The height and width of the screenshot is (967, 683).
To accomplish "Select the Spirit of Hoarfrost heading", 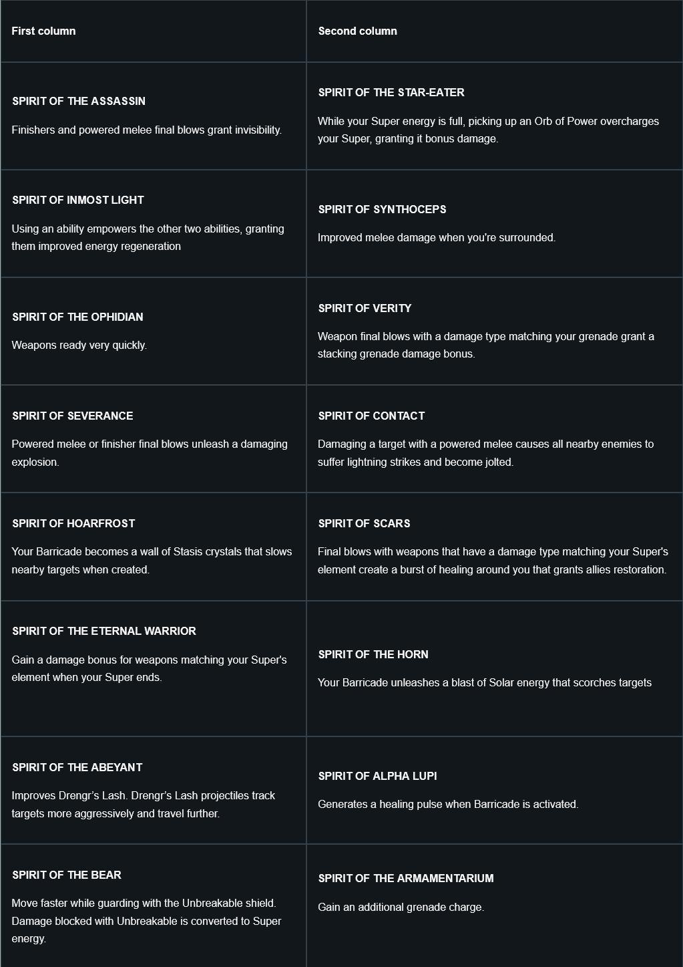I will point(73,523).
